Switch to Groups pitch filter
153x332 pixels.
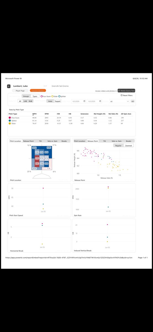[x=26, y=96]
